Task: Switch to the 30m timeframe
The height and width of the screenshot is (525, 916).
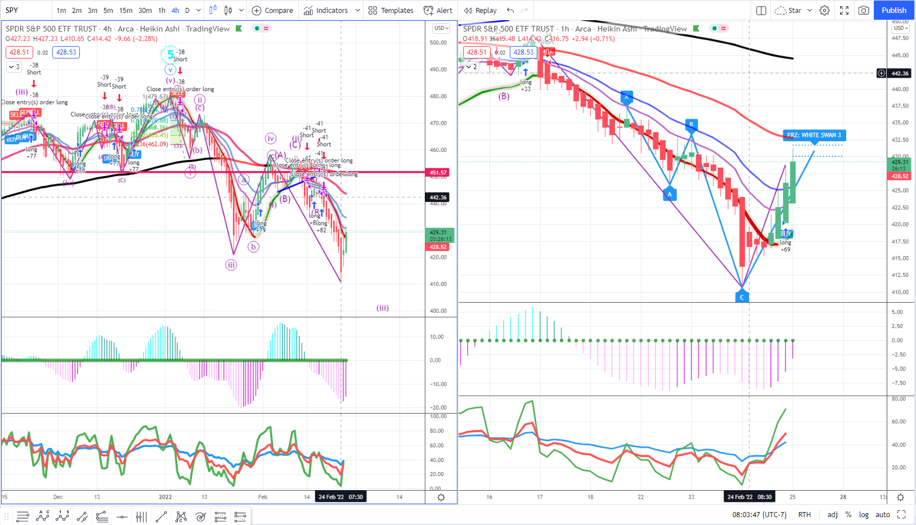Action: click(145, 10)
